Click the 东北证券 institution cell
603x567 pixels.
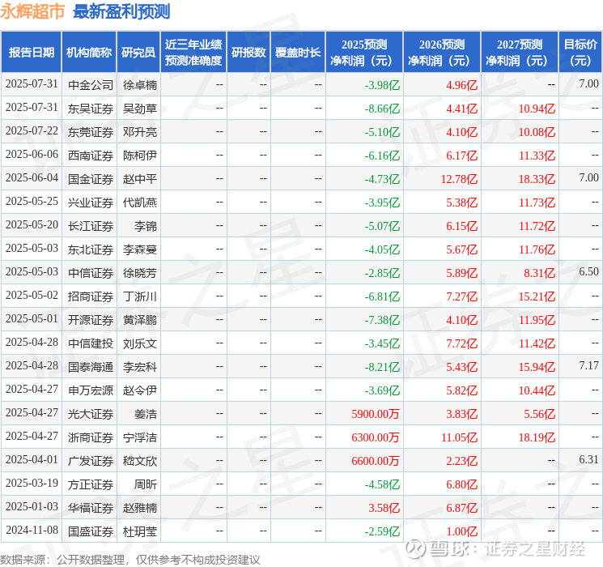(91, 249)
